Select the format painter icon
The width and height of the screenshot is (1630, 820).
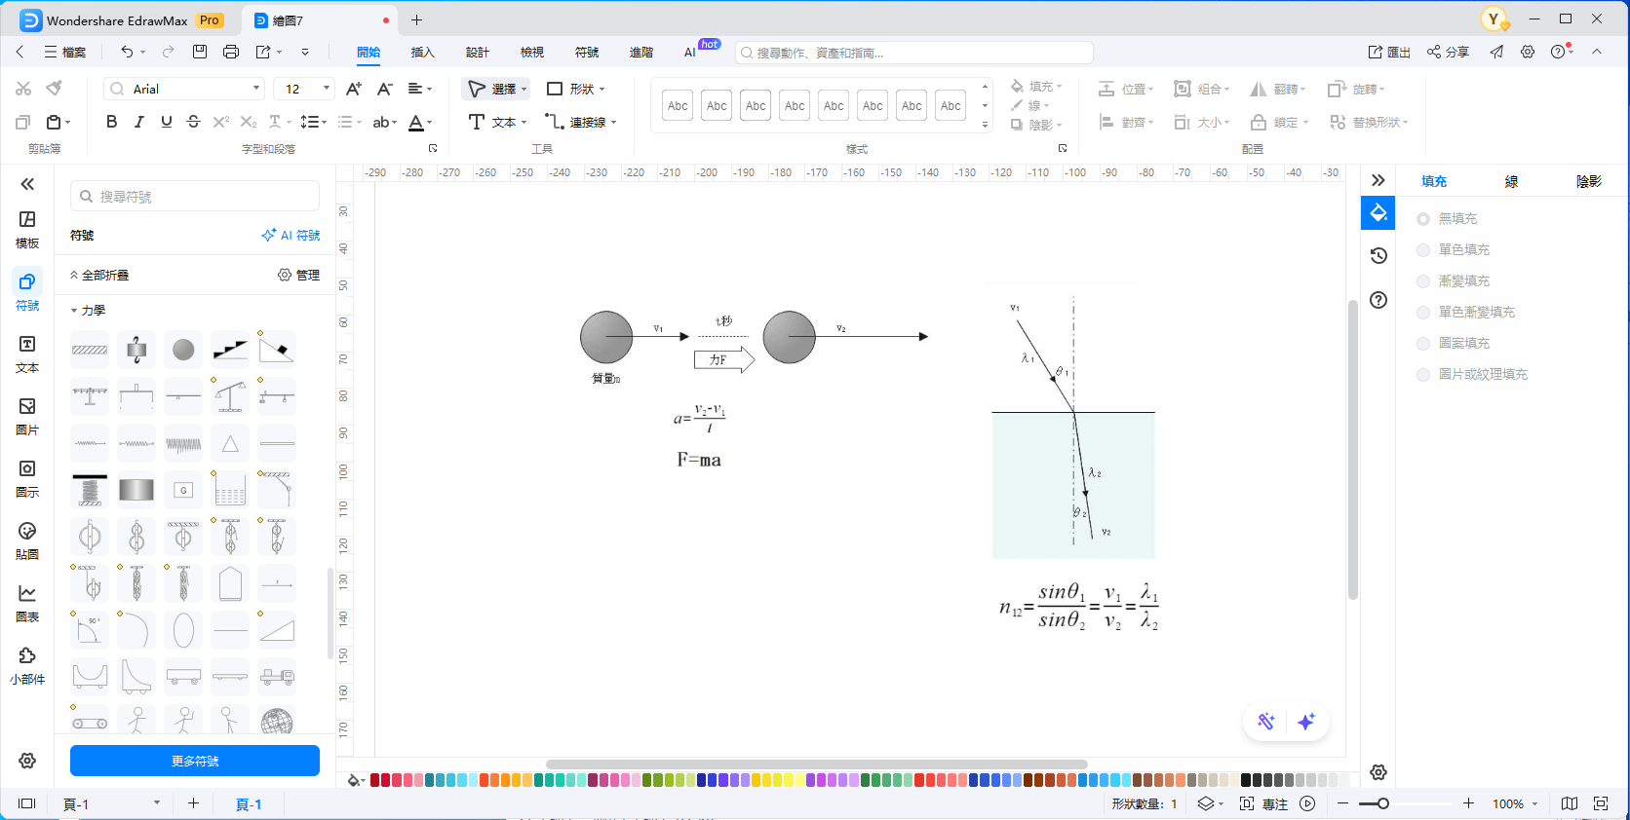click(x=55, y=89)
